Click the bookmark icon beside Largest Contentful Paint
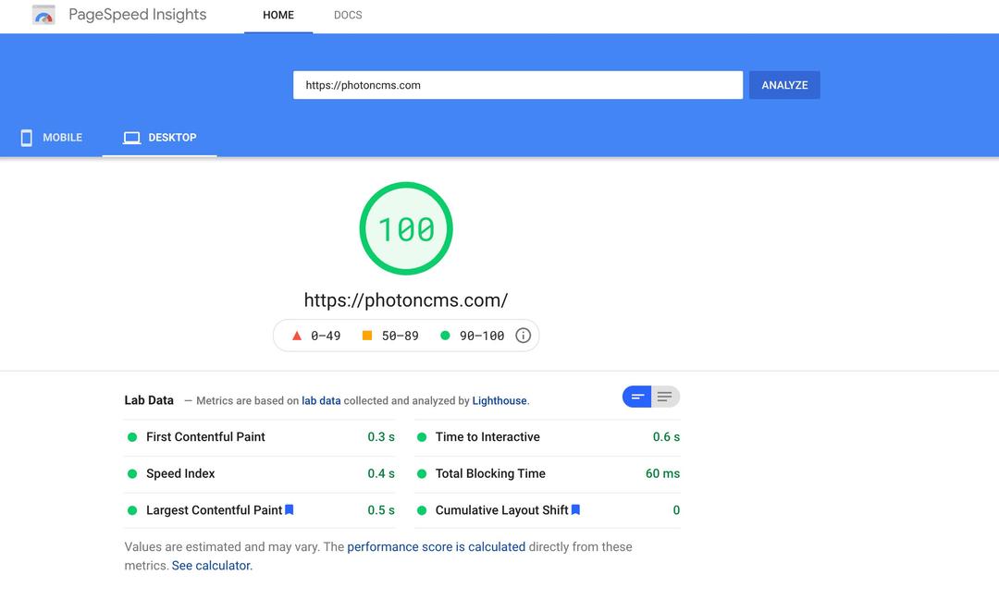Image resolution: width=999 pixels, height=599 pixels. [290, 510]
